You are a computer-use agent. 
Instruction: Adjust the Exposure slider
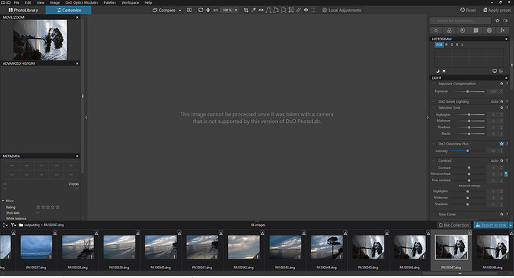tap(468, 92)
